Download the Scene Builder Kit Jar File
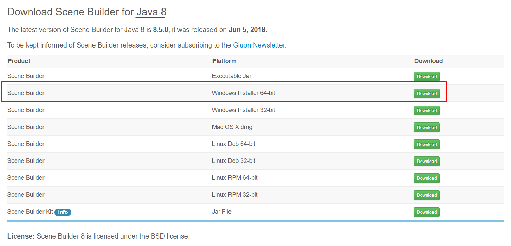Image resolution: width=511 pixels, height=246 pixels. [x=426, y=212]
